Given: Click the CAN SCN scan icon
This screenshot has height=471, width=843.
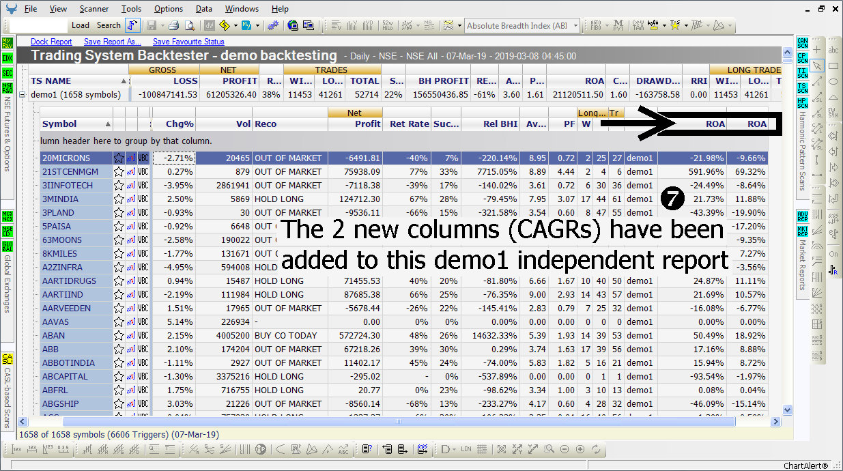Looking at the screenshot, I should (x=802, y=44).
